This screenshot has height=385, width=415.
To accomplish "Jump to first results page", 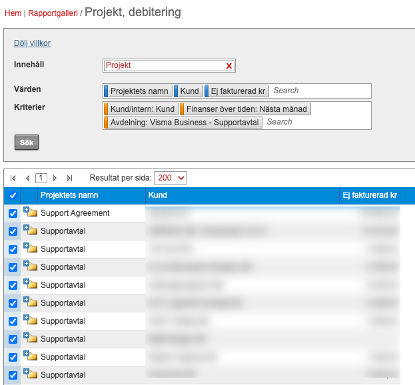I will point(13,179).
